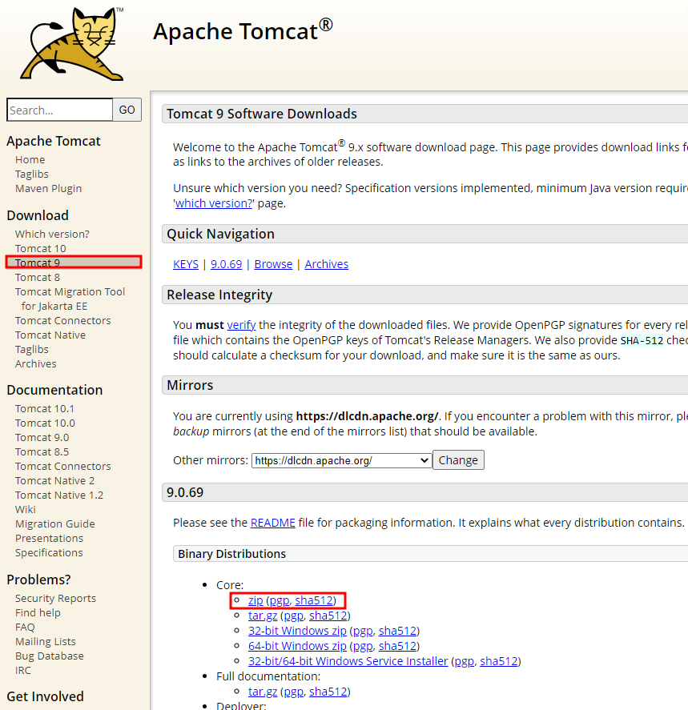Open pgp signature for Core zip
The image size is (688, 710).
[280, 600]
